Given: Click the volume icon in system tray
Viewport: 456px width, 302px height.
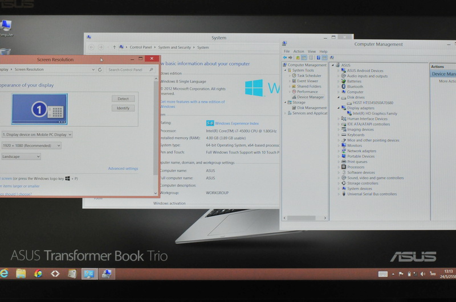Looking at the screenshot, I should click(422, 274).
